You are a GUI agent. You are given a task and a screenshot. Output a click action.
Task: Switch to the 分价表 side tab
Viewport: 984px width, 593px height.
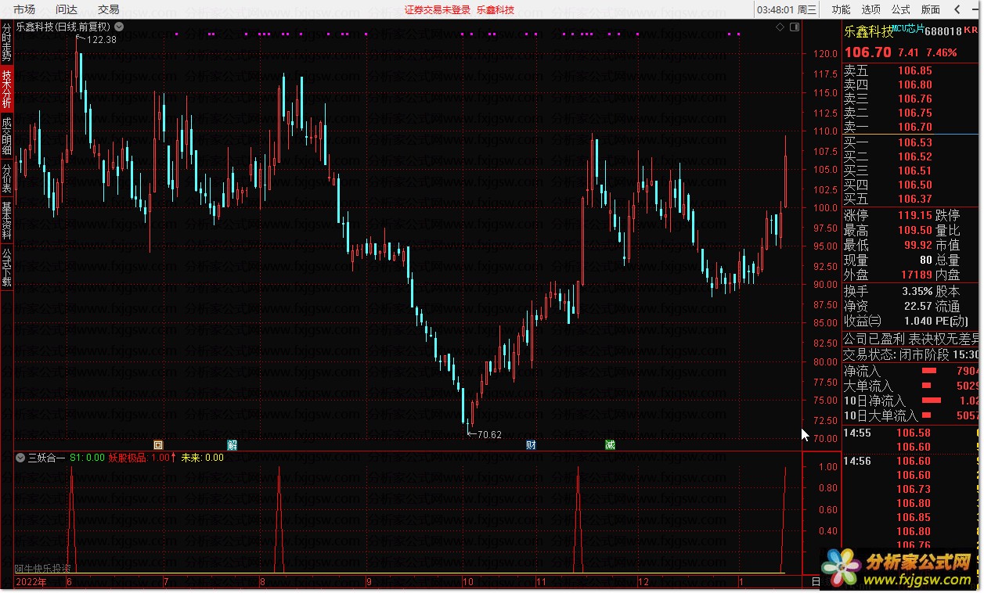[6, 178]
